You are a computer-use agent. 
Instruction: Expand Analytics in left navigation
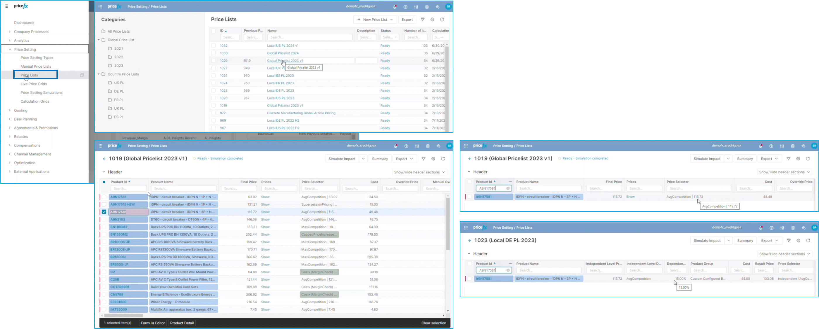(x=10, y=41)
